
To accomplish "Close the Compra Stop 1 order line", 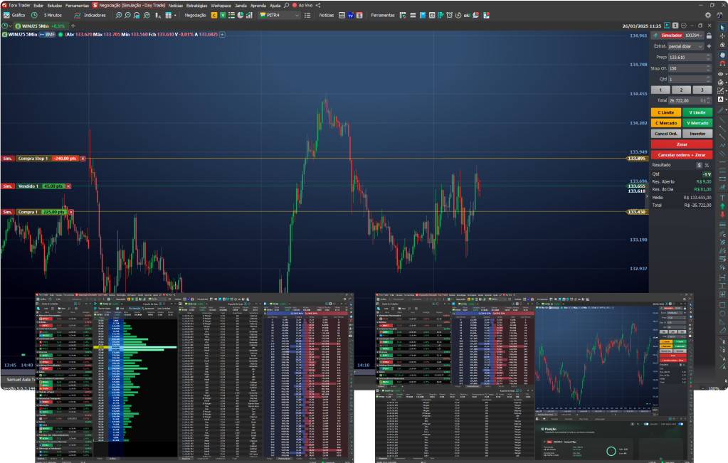I will [83, 159].
